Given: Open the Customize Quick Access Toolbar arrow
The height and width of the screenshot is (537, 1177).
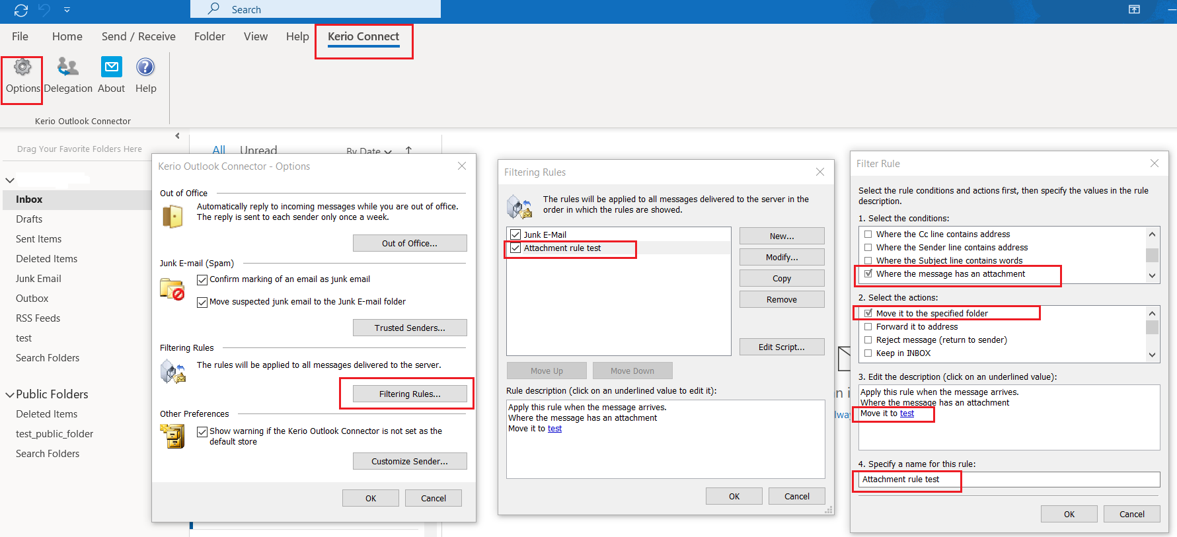Looking at the screenshot, I should coord(67,10).
